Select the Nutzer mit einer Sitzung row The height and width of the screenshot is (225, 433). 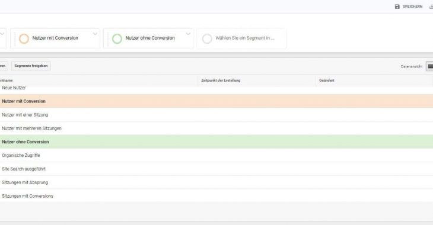pyautogui.click(x=216, y=115)
